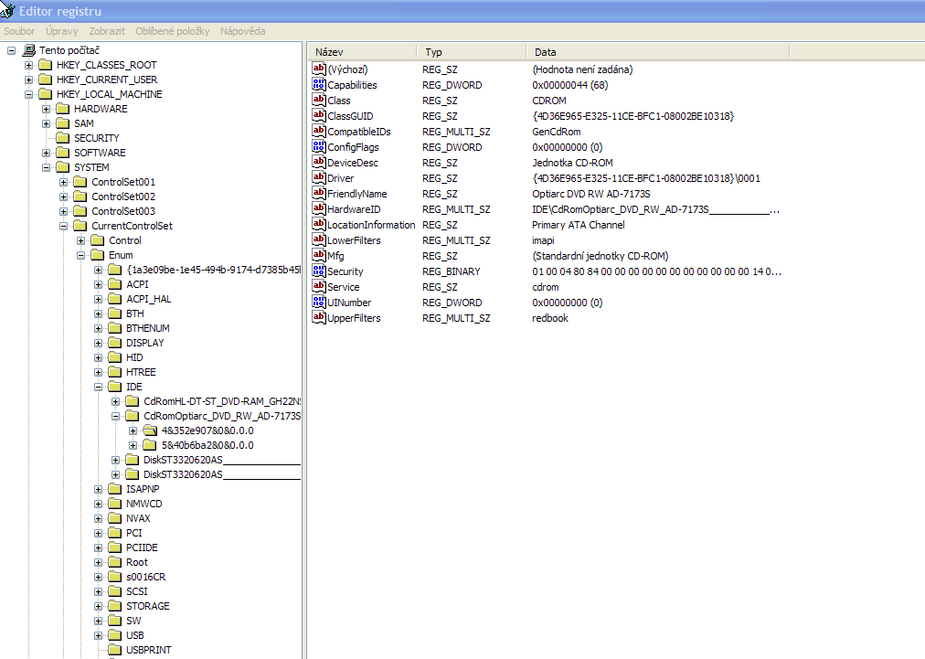
Task: Select the ISAPNP tree key
Action: pyautogui.click(x=143, y=489)
